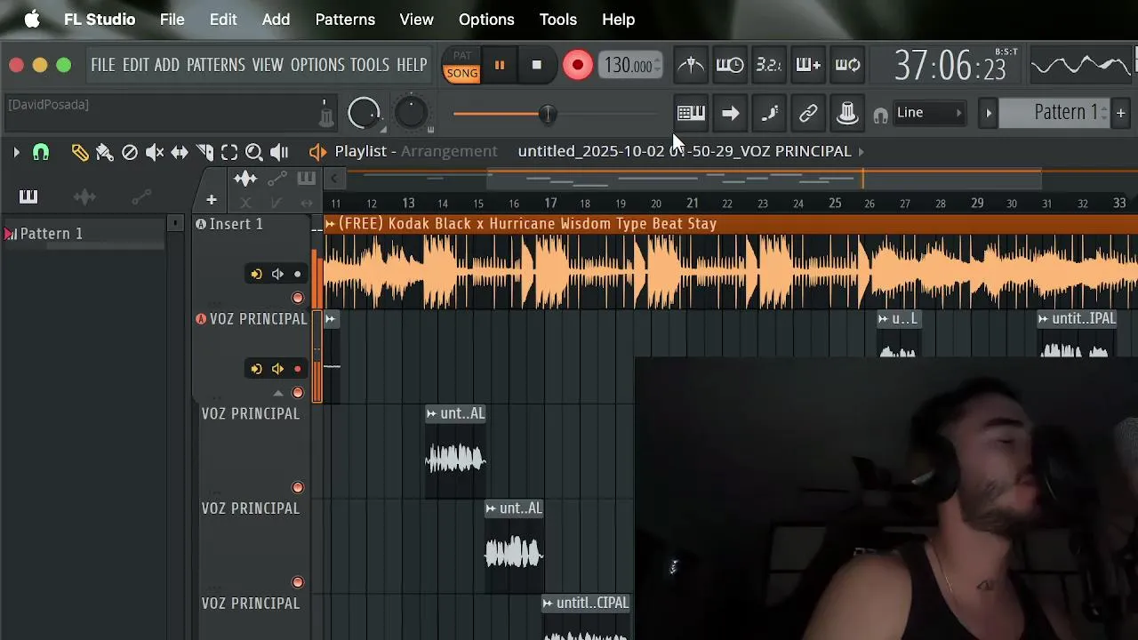
Task: Toggle audio clip focus in Playlist header
Action: [245, 179]
